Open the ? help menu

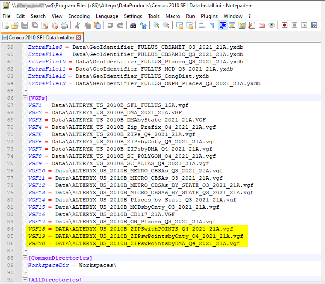pyautogui.click(x=250, y=16)
